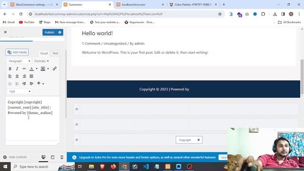Open Visual Studio Code from taskbar

coord(146,167)
